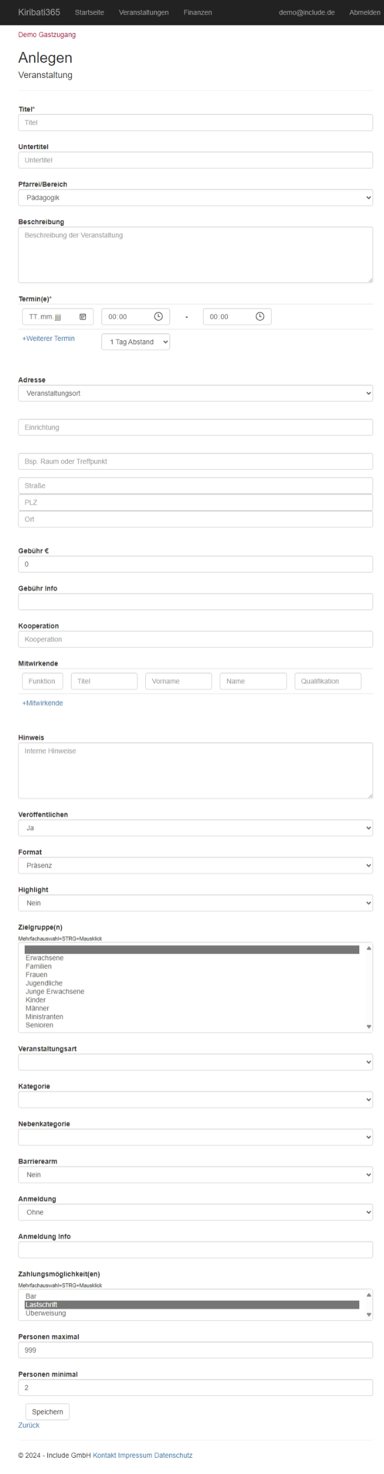The width and height of the screenshot is (384, 1474).
Task: Select Familien in the Zielgruppe(n) list
Action: [x=39, y=966]
